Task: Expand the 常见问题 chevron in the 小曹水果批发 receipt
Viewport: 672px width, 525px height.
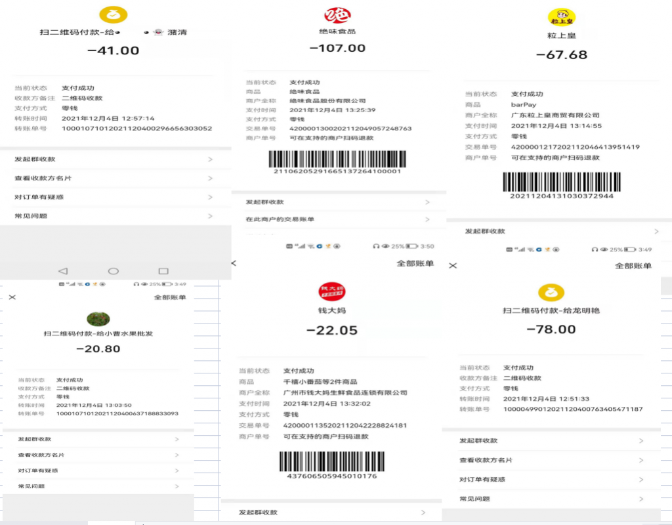Action: click(x=177, y=486)
